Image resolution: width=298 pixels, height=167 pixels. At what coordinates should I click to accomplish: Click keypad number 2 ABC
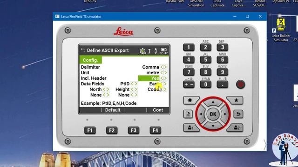[x=205, y=47]
